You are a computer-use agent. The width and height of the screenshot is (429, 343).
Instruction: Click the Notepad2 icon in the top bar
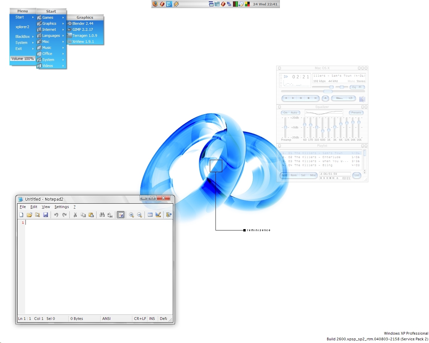(169, 4)
